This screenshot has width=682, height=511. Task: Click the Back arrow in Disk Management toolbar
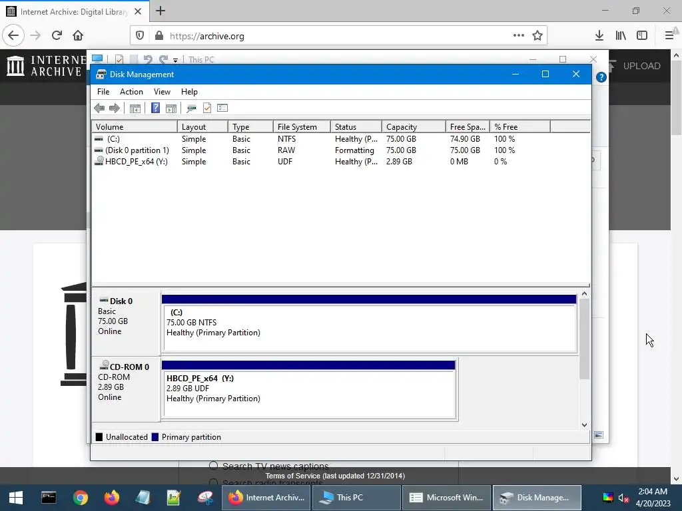(x=99, y=108)
